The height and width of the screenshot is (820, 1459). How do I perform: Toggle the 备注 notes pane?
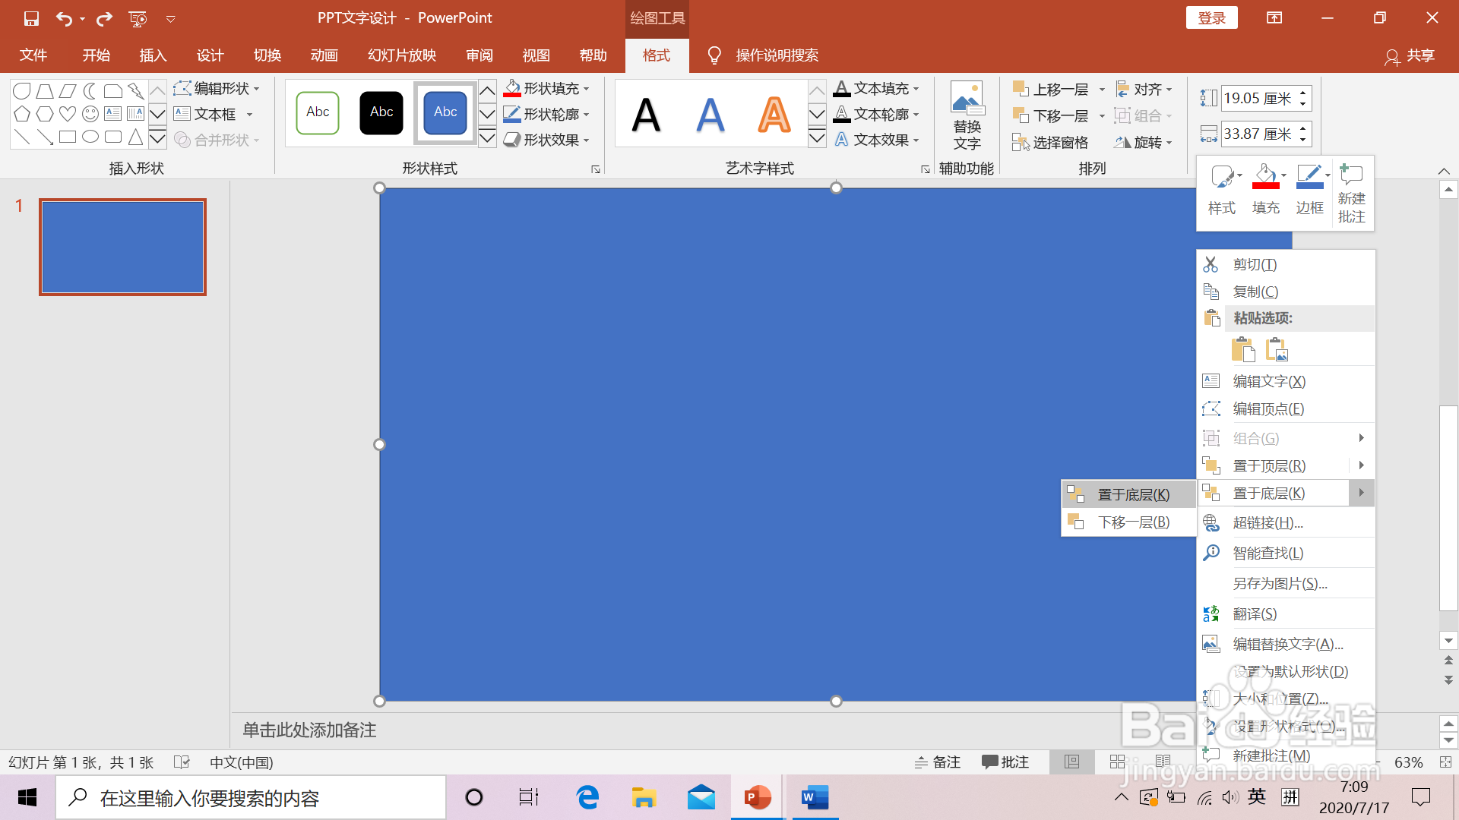point(938,762)
